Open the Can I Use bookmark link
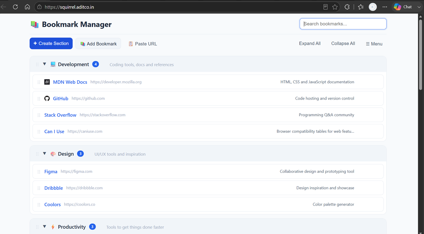 [x=54, y=131]
